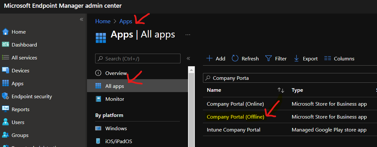
Task: Open Dashboard in the left sidebar
Action: coord(24,45)
